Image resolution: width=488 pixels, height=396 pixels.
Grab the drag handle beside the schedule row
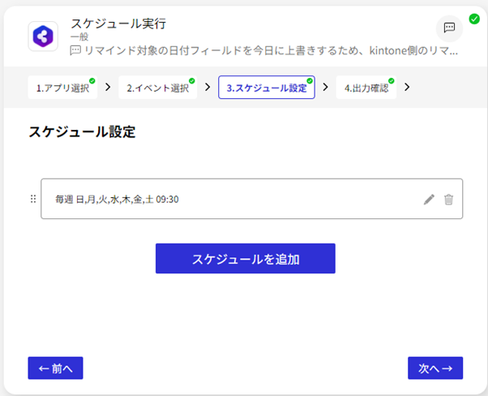pos(33,199)
